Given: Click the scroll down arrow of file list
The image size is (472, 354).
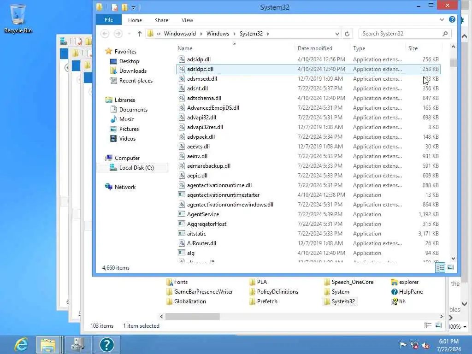Looking at the screenshot, I should [454, 259].
